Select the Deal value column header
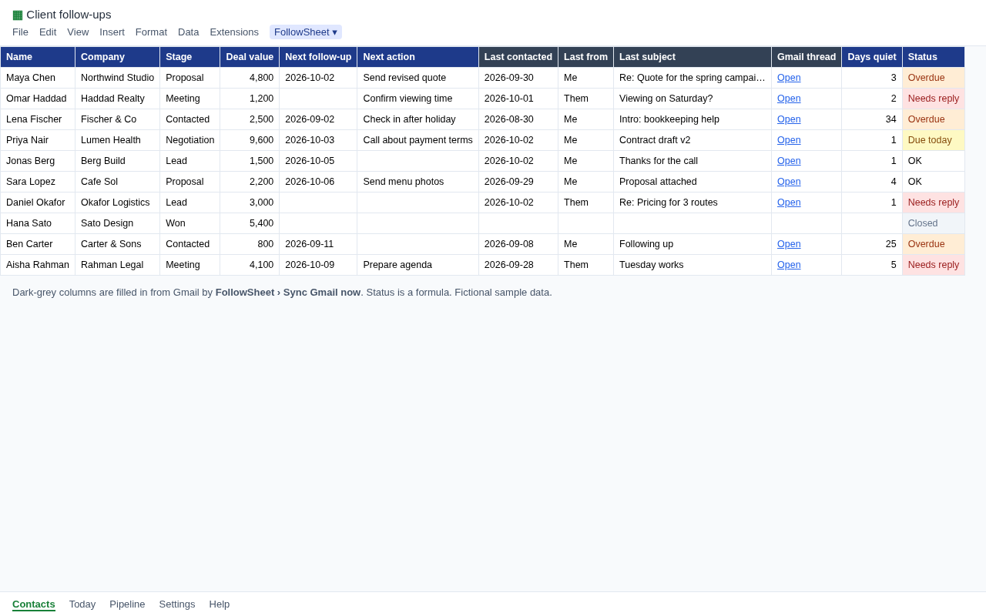This screenshot has width=986, height=616. click(250, 57)
